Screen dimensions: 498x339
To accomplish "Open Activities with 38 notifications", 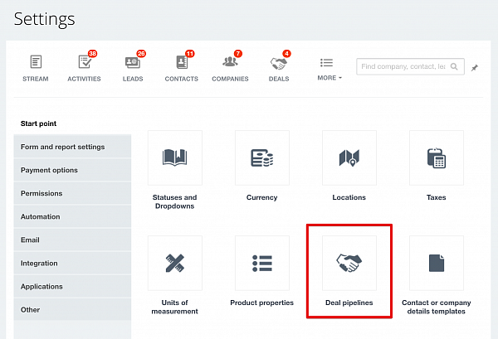I will (x=84, y=68).
